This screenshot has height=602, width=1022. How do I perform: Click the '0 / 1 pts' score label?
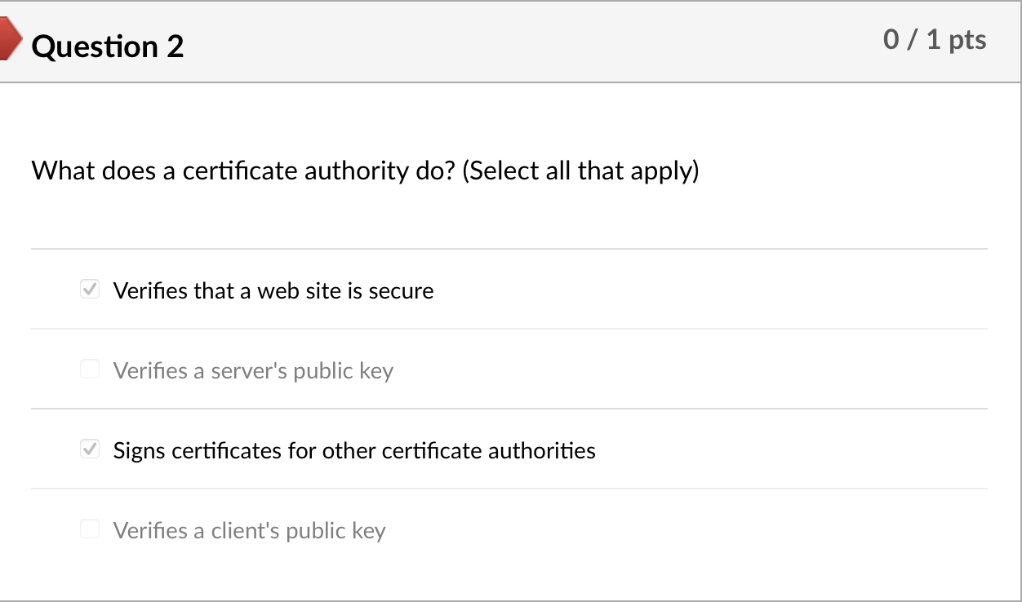[x=934, y=38]
